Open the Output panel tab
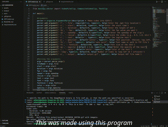 click(39, 93)
